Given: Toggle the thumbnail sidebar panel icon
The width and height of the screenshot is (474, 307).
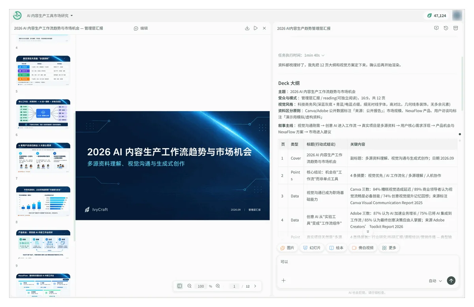Looking at the screenshot, I should click(180, 286).
